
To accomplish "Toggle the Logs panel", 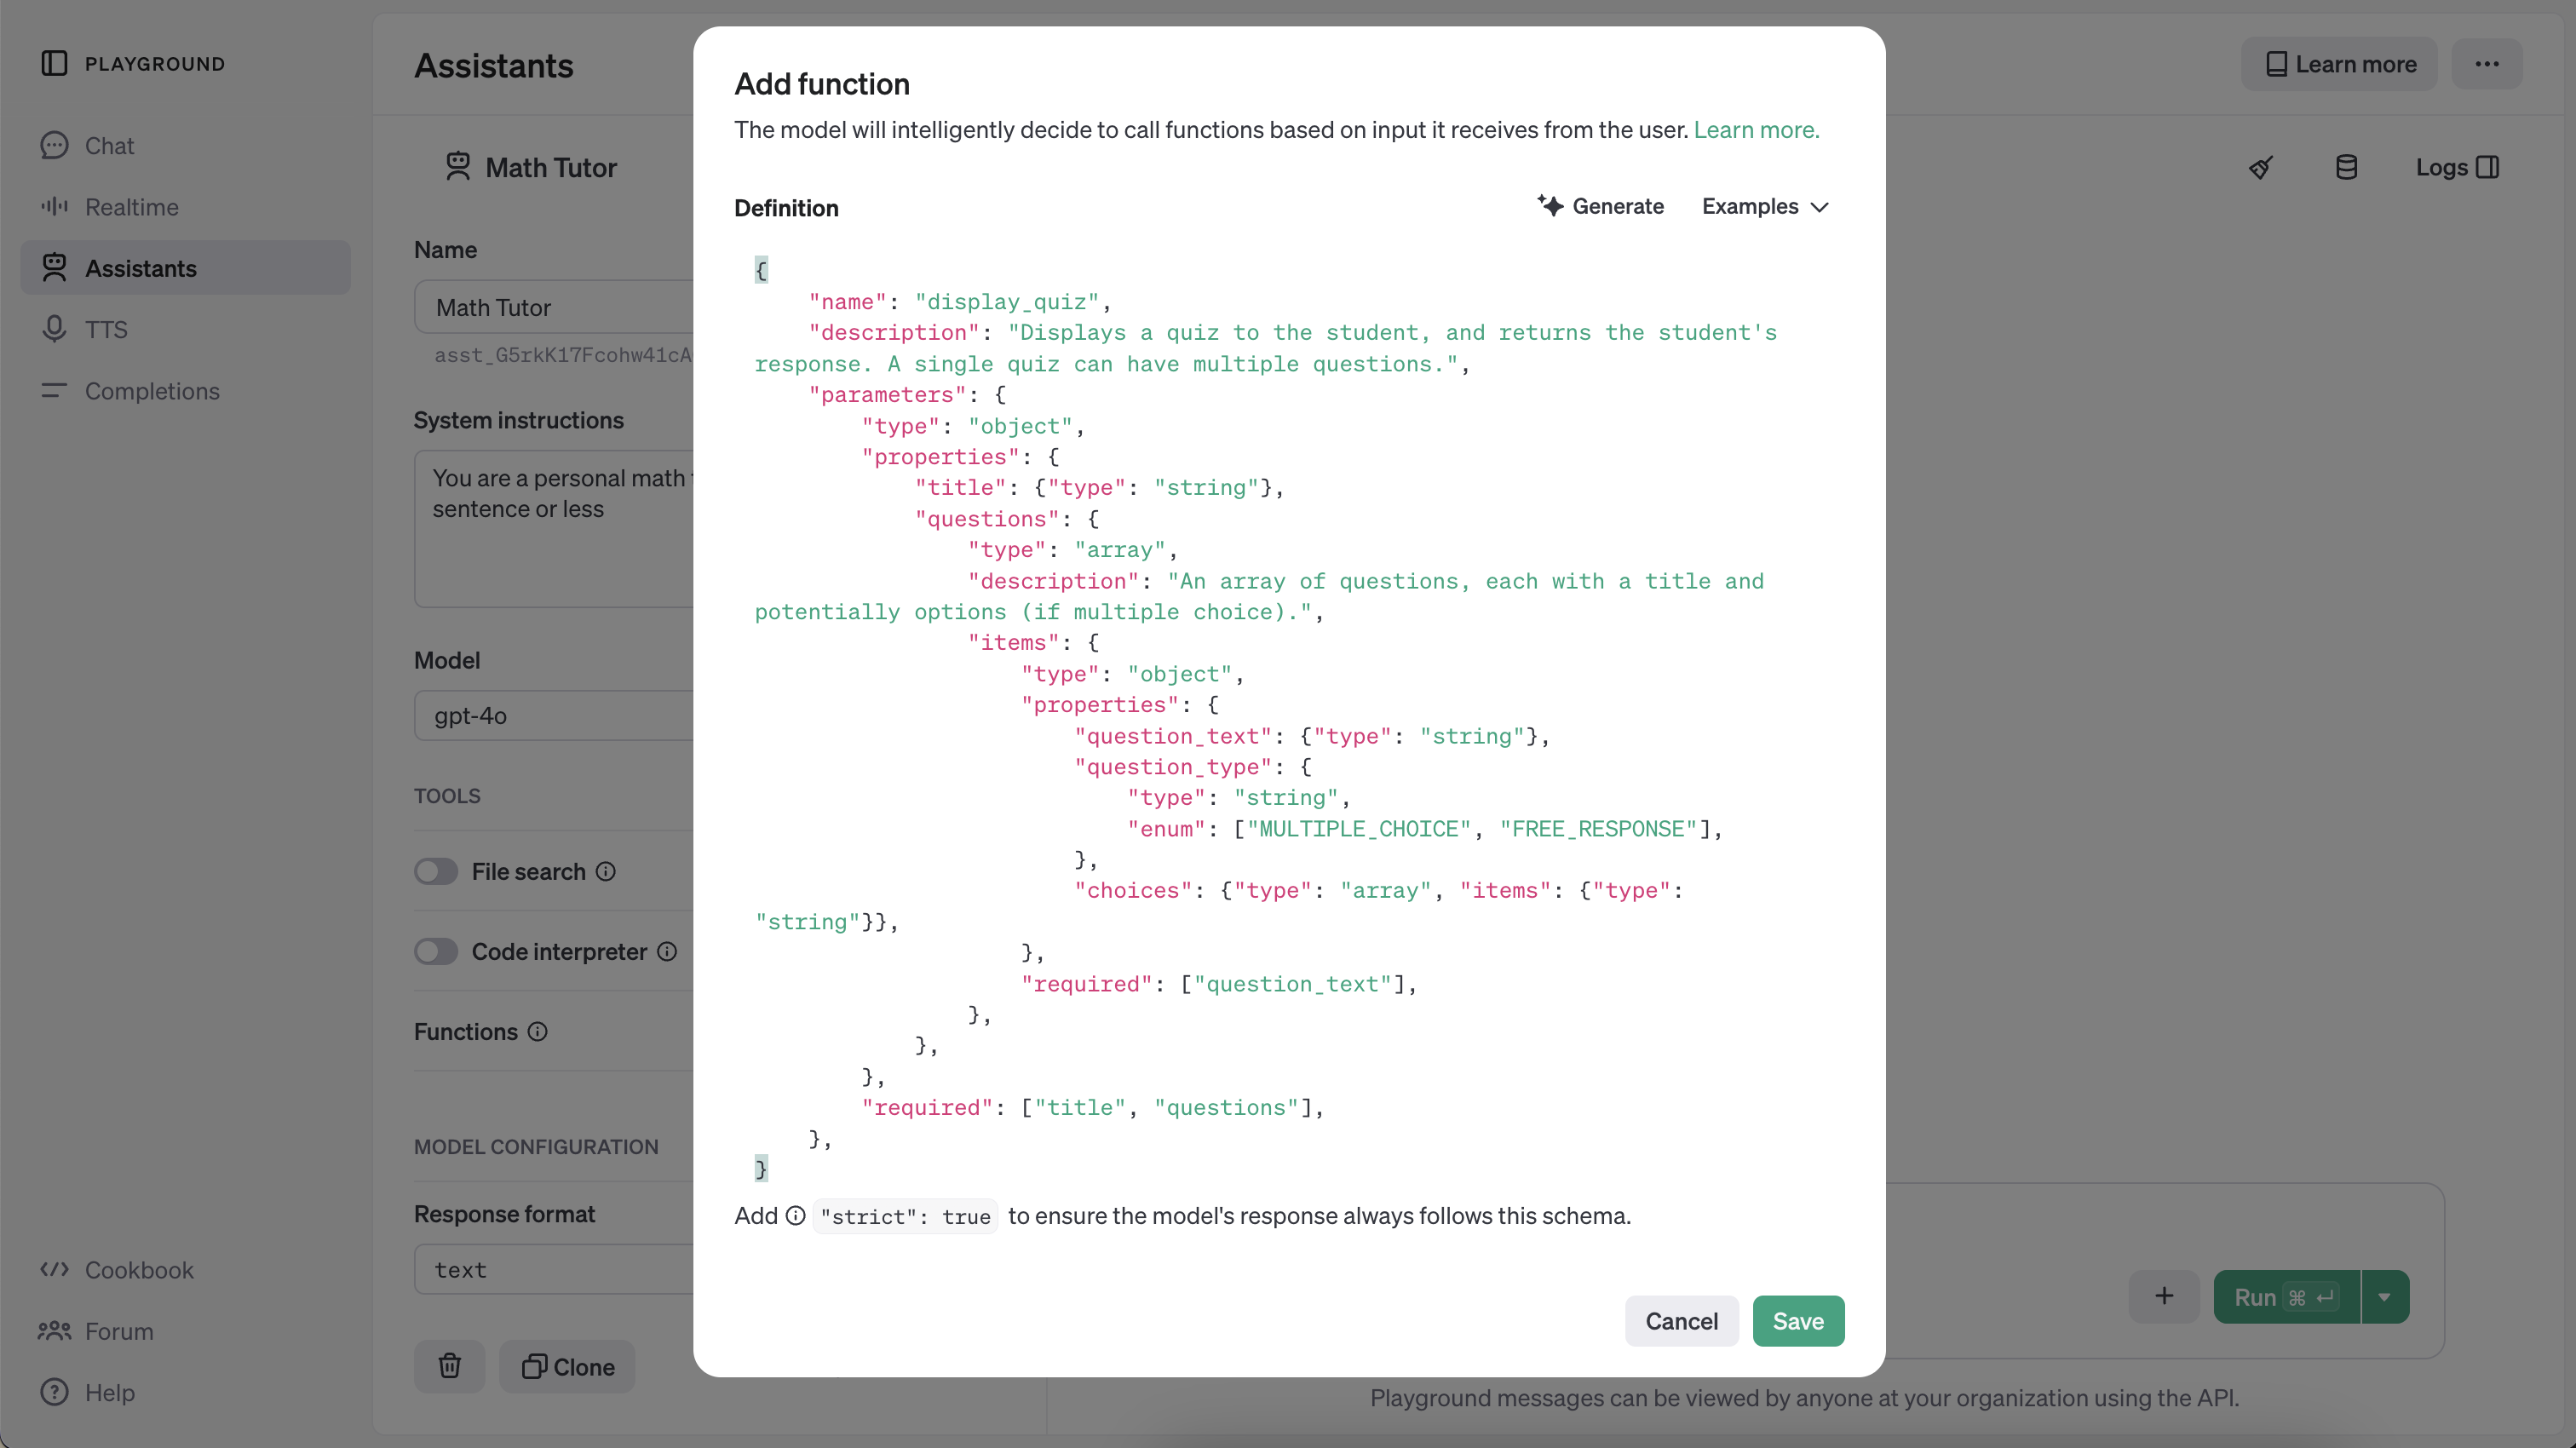I will point(2457,167).
